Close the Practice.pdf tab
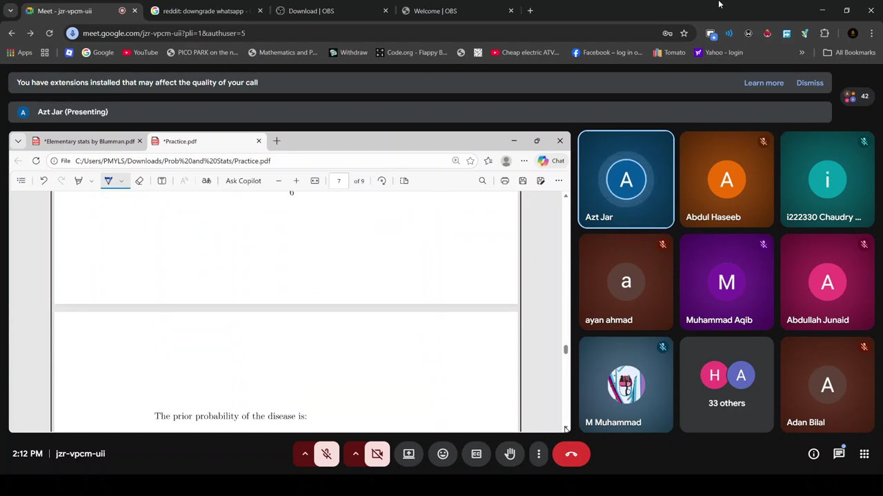 (259, 141)
